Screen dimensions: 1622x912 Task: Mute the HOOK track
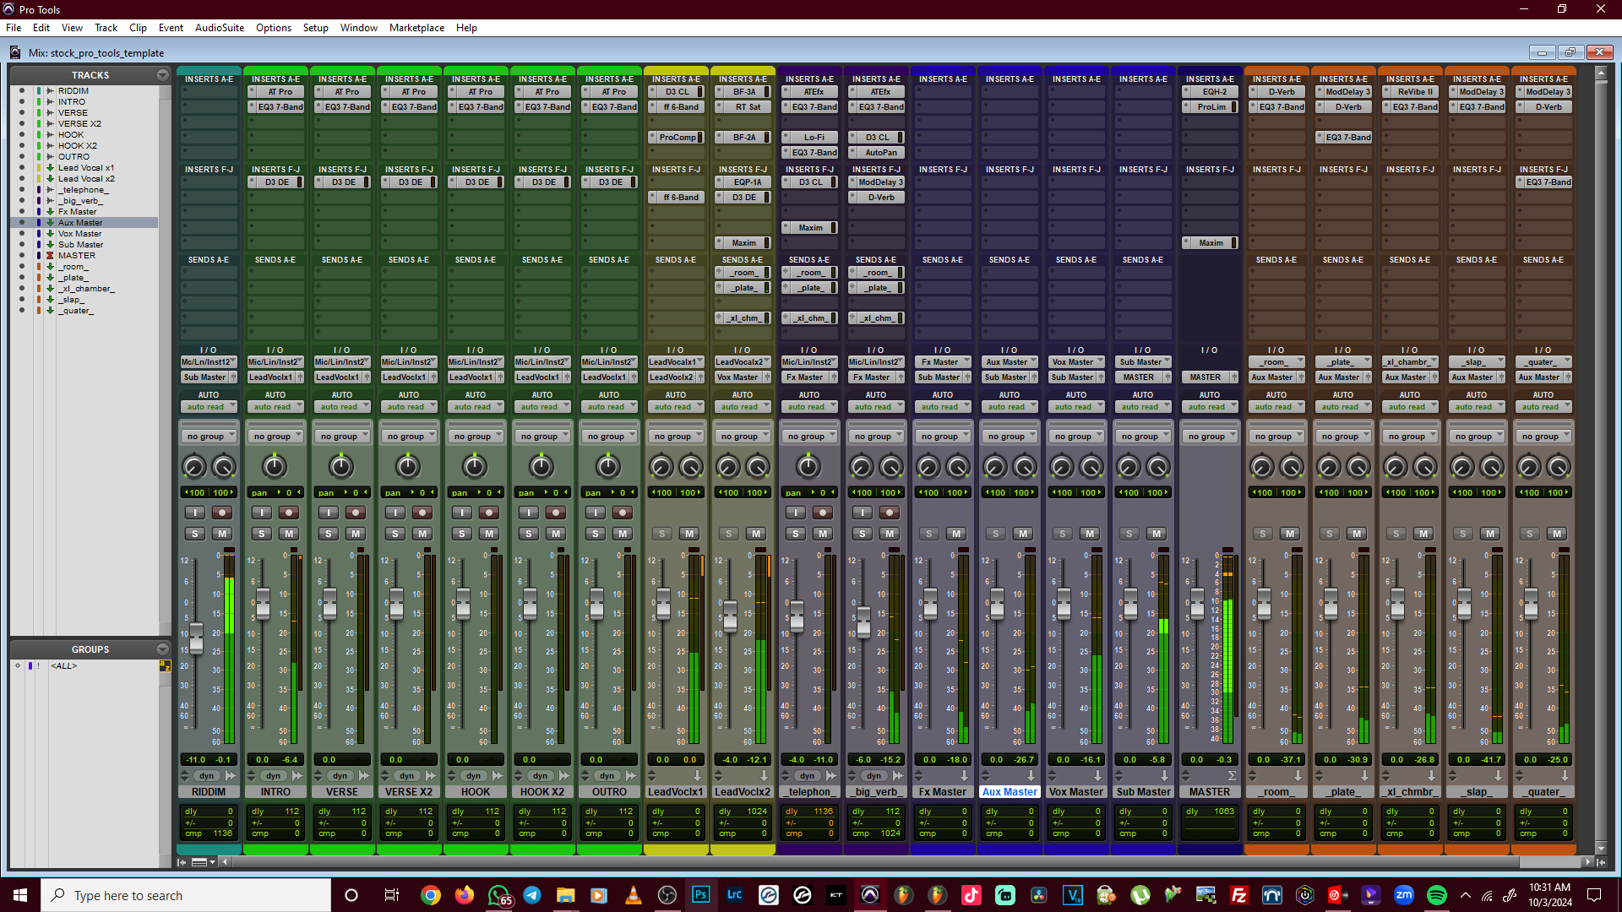(489, 534)
